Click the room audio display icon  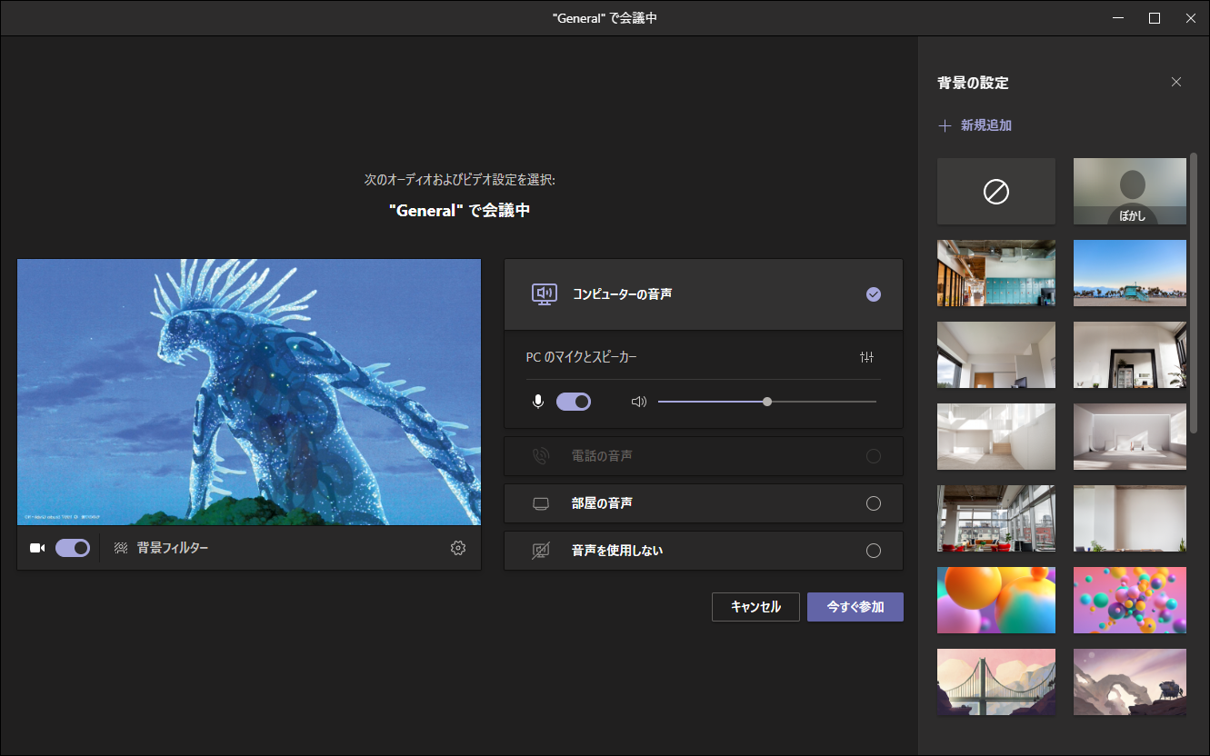point(541,503)
